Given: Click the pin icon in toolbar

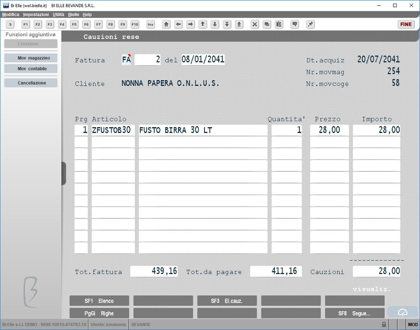Looking at the screenshot, I should pos(310,24).
